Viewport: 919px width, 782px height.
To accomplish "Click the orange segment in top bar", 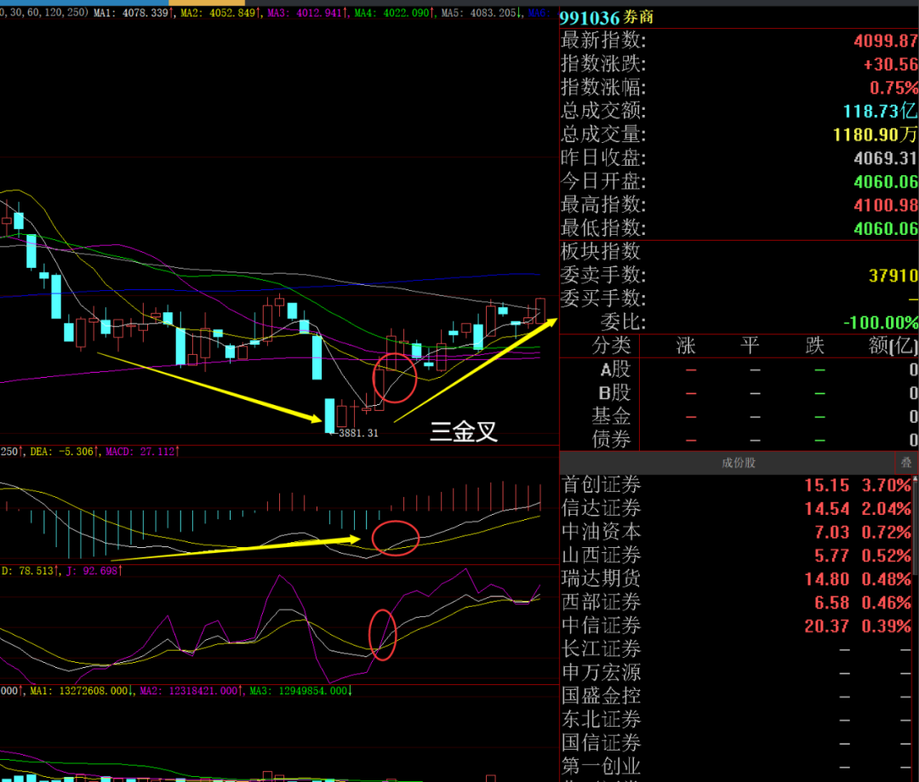I will click(x=207, y=3).
